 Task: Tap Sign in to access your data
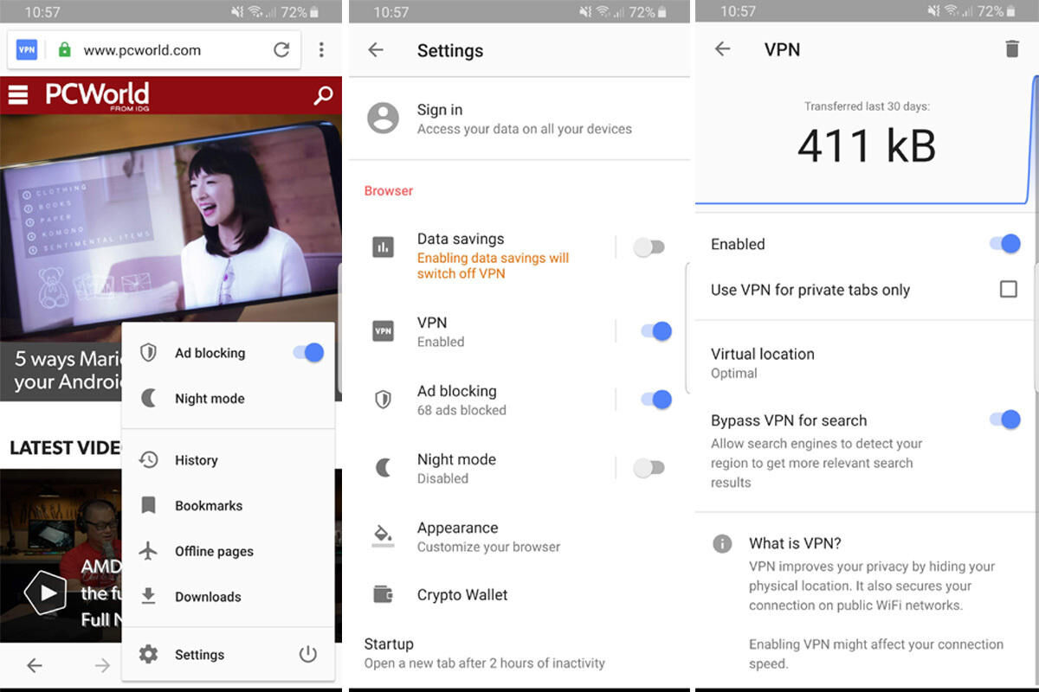(x=524, y=119)
